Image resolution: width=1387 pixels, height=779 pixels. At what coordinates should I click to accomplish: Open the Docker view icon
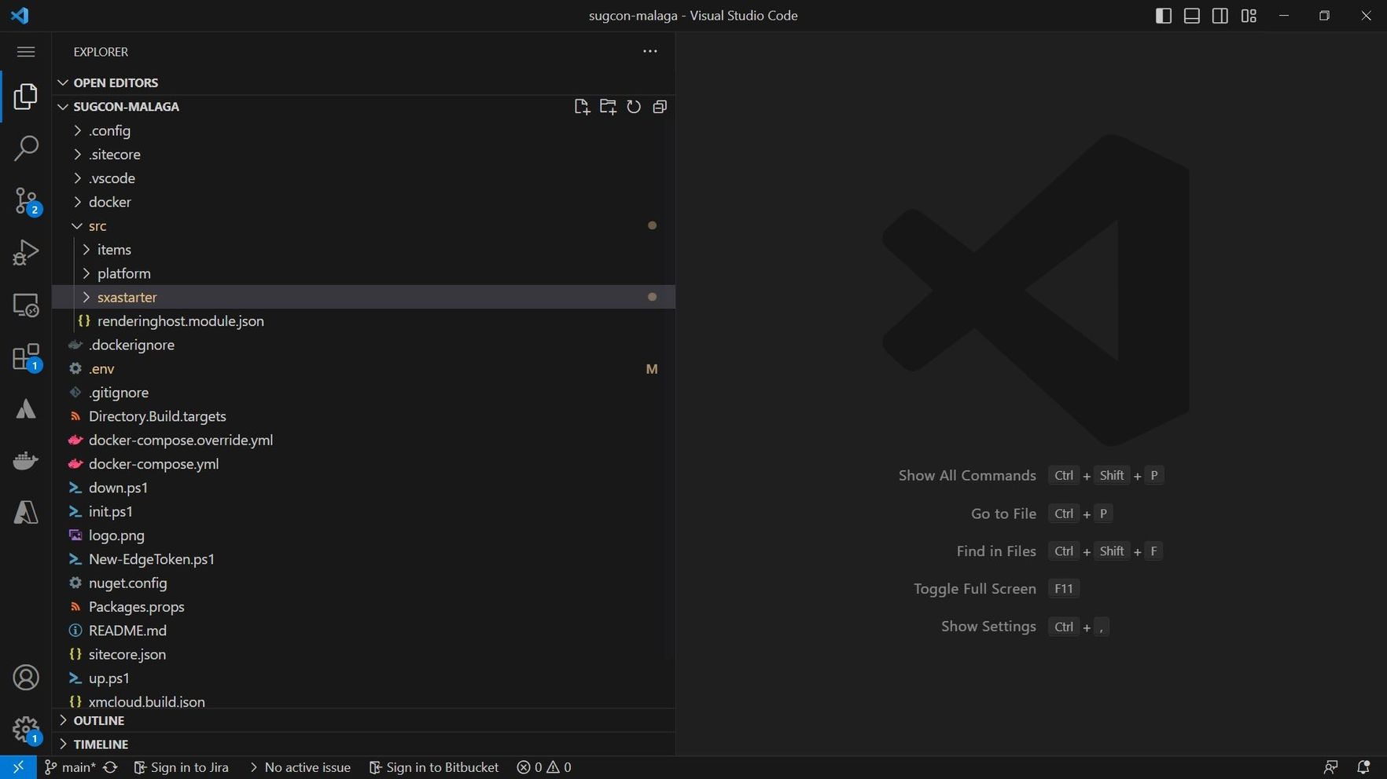(x=26, y=460)
